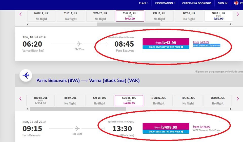Click info icon on 'Only 4 seats left' banner

182,132
